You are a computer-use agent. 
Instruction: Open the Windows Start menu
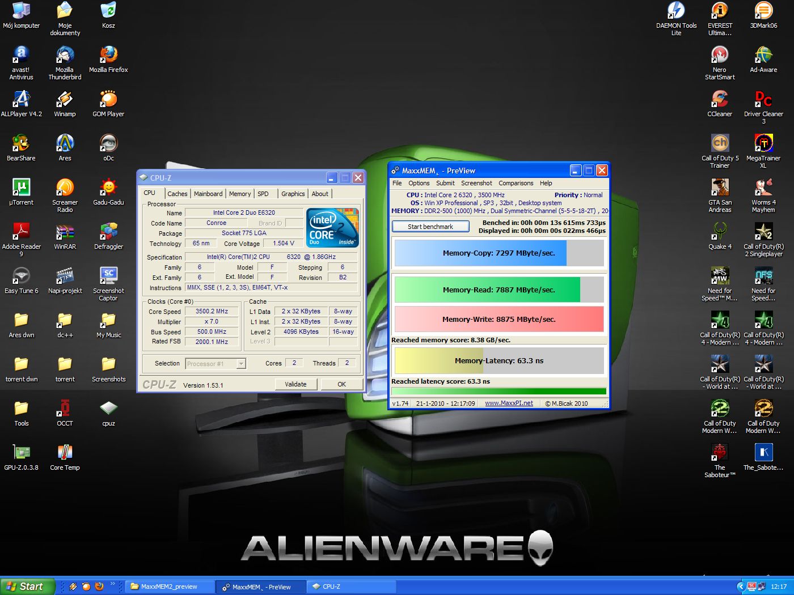click(27, 586)
